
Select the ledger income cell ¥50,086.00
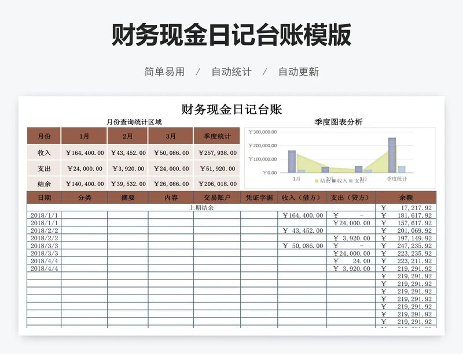302,246
